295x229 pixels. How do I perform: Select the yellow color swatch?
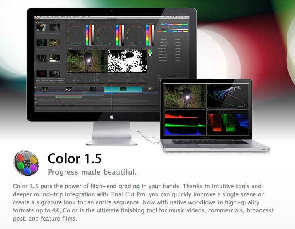[x=185, y=31]
